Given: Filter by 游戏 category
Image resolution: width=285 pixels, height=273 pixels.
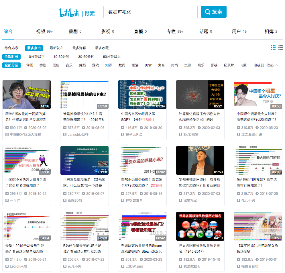Looking at the screenshot, I should (95, 65).
